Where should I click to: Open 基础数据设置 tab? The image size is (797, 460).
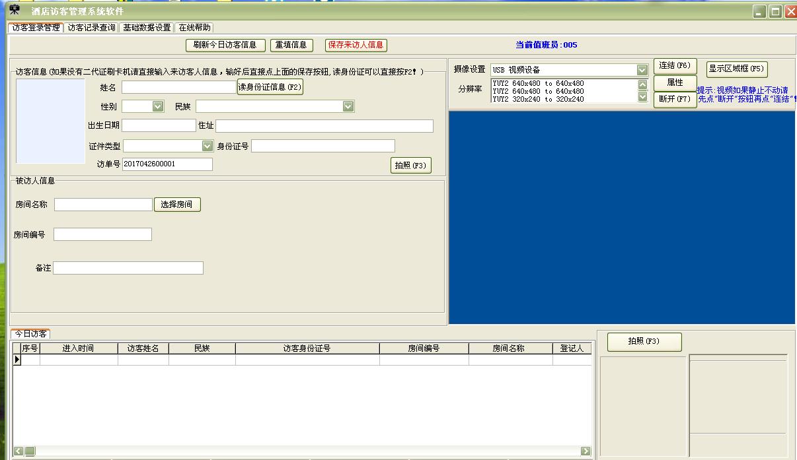147,28
